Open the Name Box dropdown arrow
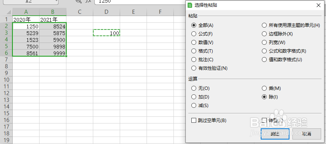This screenshot has height=144, width=326. (57, 1)
